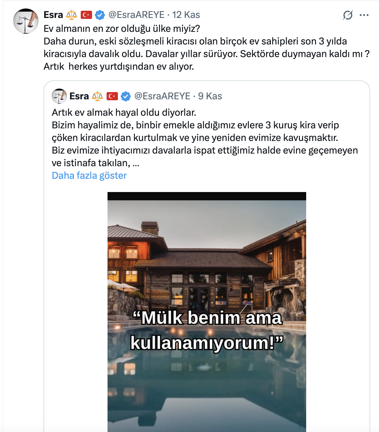Image resolution: width=379 pixels, height=432 pixels.
Task: Click the verified badge in quoted tweet header
Action: [x=126, y=96]
